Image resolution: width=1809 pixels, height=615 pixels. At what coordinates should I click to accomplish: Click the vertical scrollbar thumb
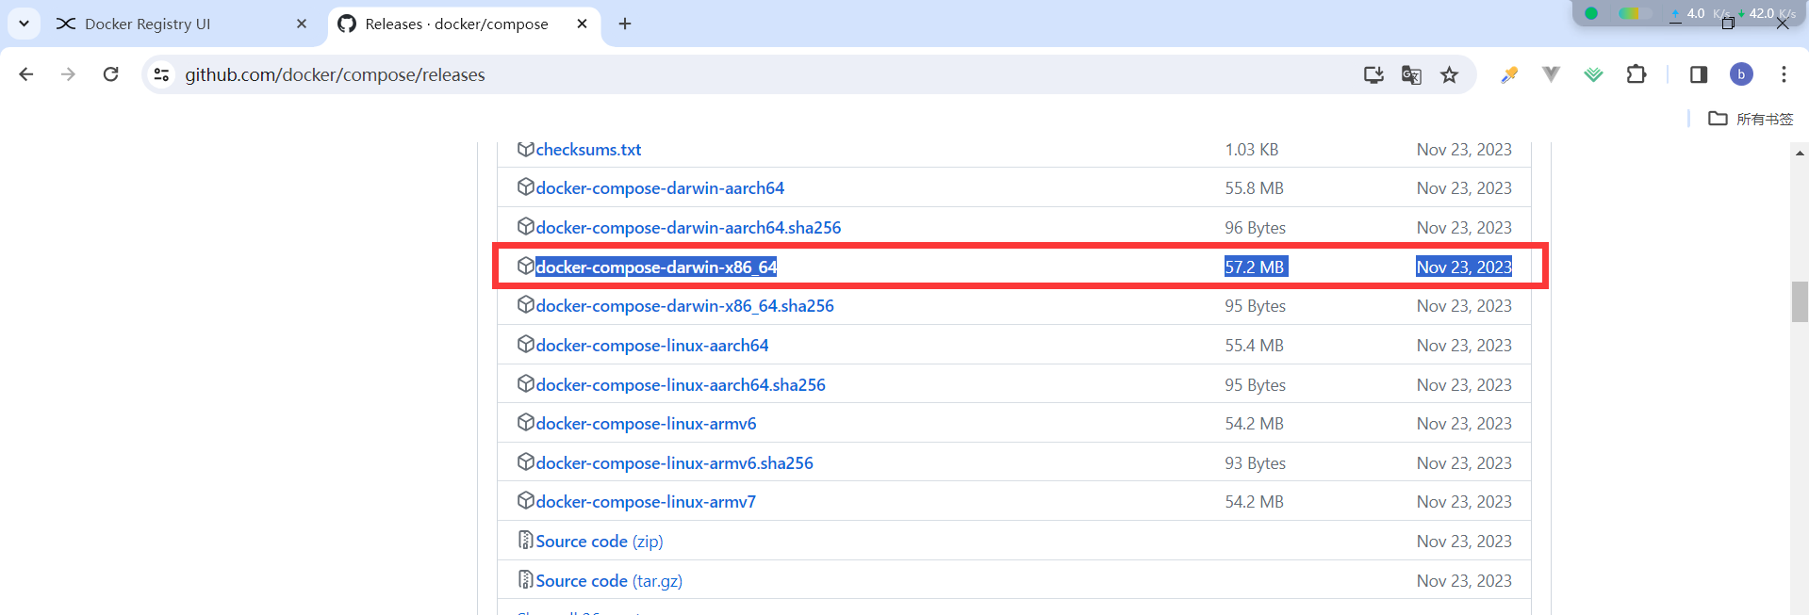[1800, 301]
